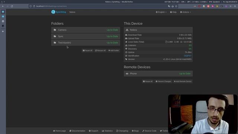Open a new tab with the sidebar plus icon
This screenshot has width=238, height=134.
3,31
